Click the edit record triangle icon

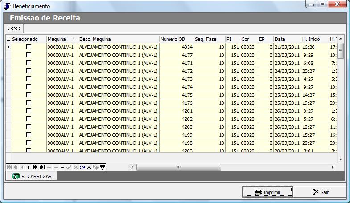pyautogui.click(x=62, y=167)
